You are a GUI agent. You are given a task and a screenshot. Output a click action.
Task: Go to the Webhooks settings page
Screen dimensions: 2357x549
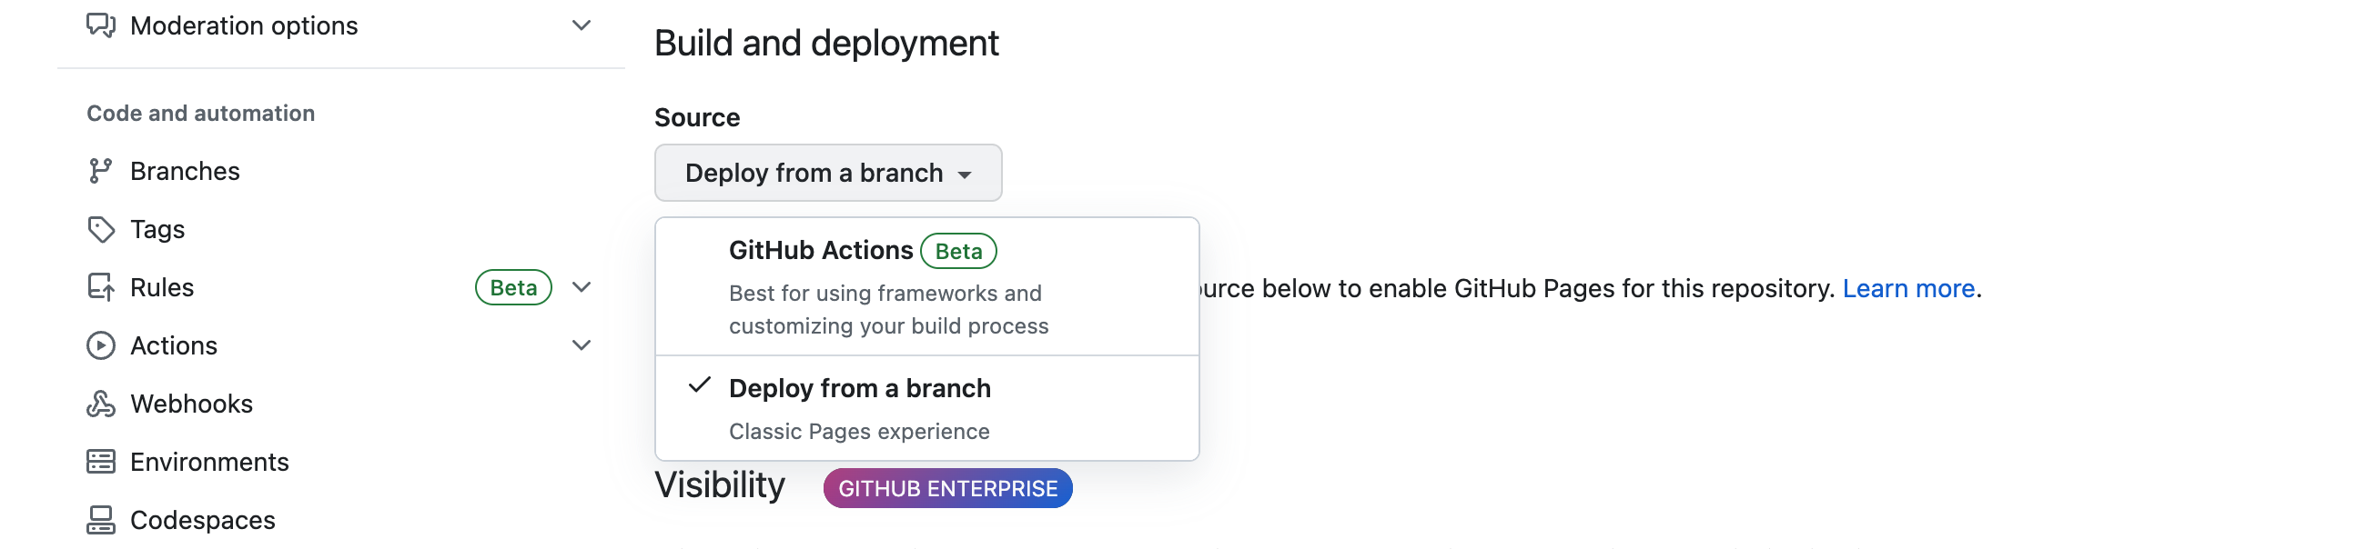click(191, 404)
